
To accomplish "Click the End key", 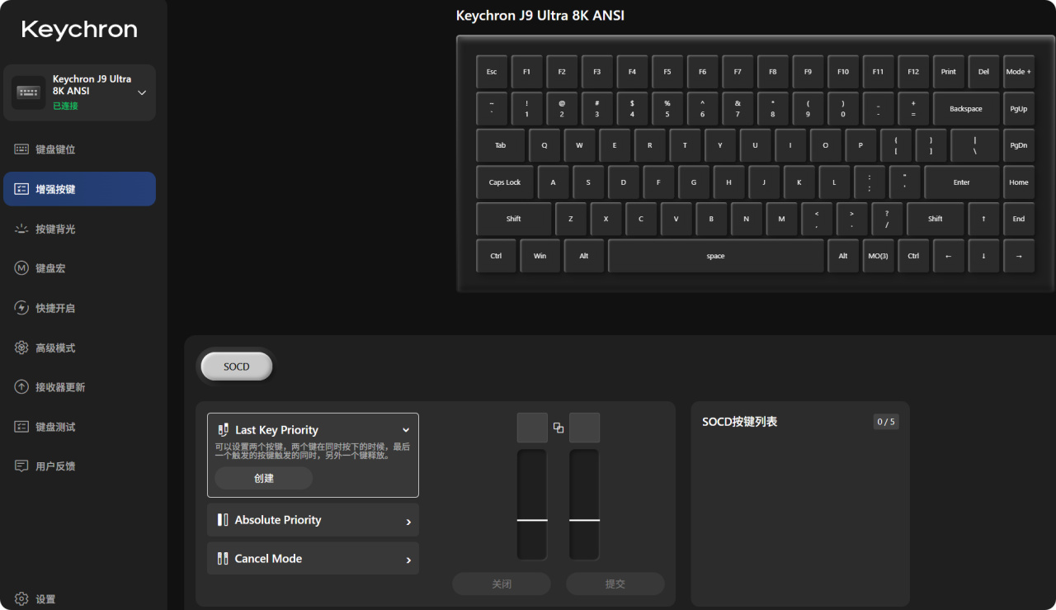I will click(1019, 219).
